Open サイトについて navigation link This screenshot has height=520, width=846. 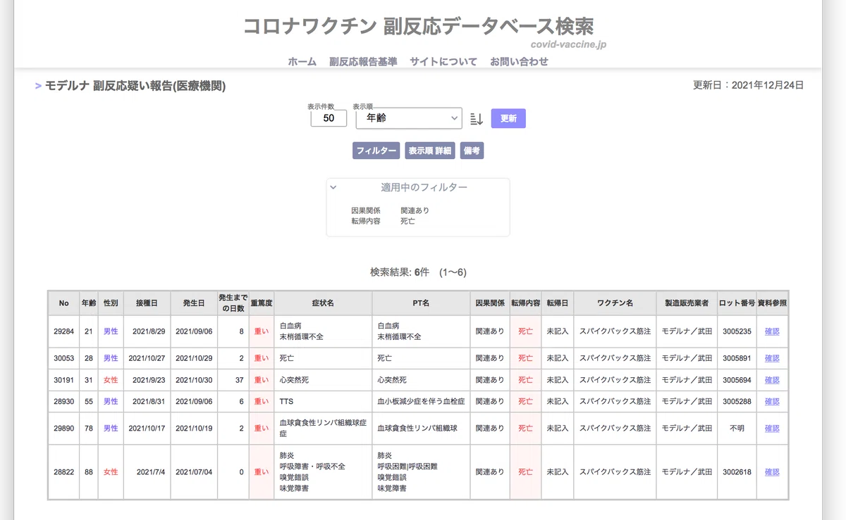tap(443, 61)
